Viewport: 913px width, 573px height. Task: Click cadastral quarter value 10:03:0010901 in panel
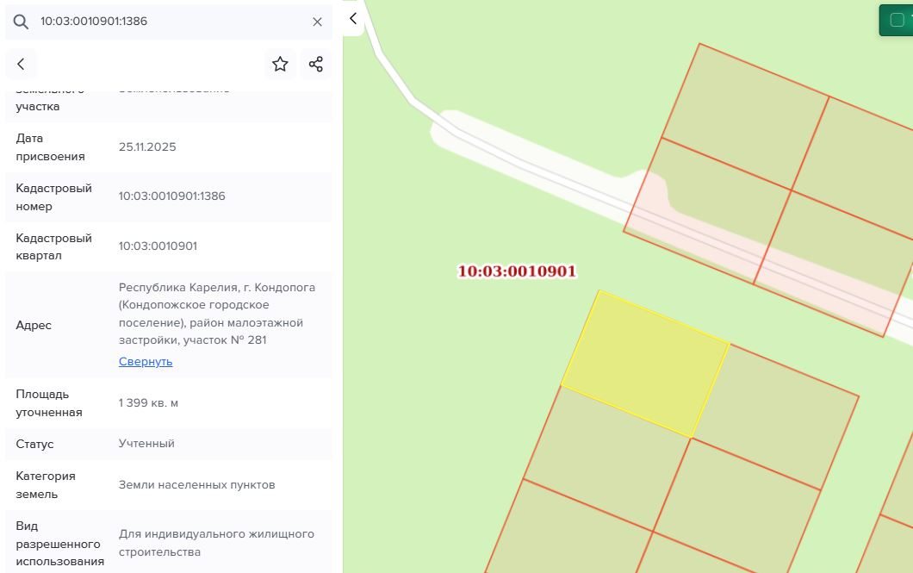pos(158,246)
